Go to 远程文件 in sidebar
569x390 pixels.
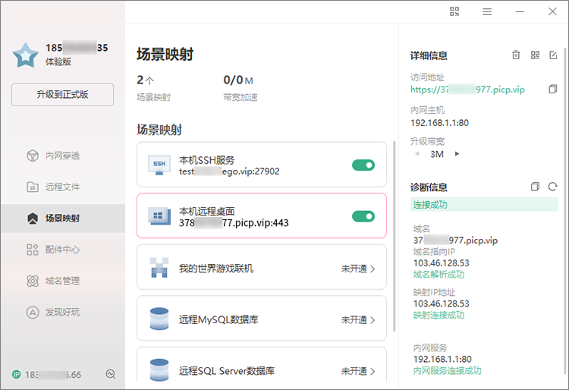[x=62, y=187]
